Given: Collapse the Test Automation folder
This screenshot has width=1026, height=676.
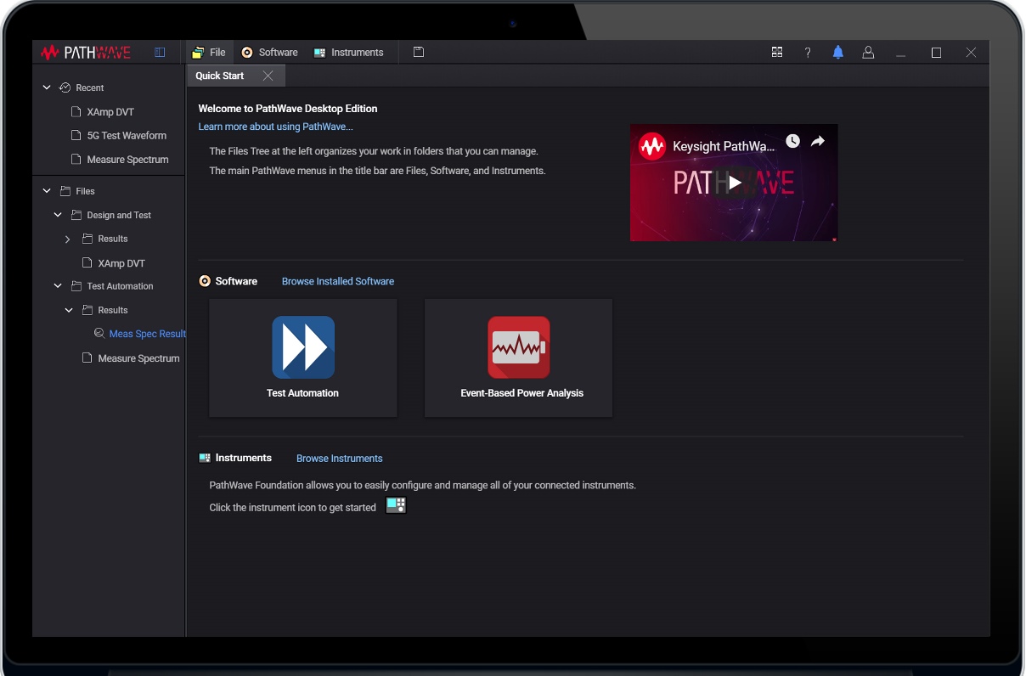Looking at the screenshot, I should (58, 286).
